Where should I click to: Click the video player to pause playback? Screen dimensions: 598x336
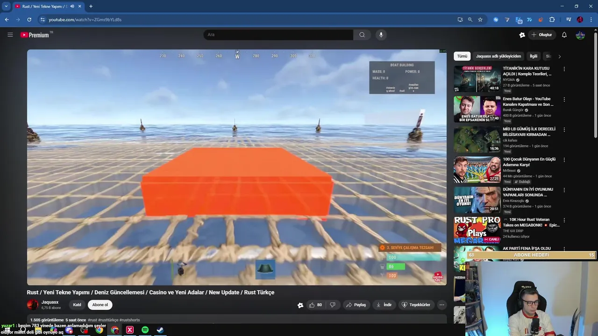[x=236, y=167]
